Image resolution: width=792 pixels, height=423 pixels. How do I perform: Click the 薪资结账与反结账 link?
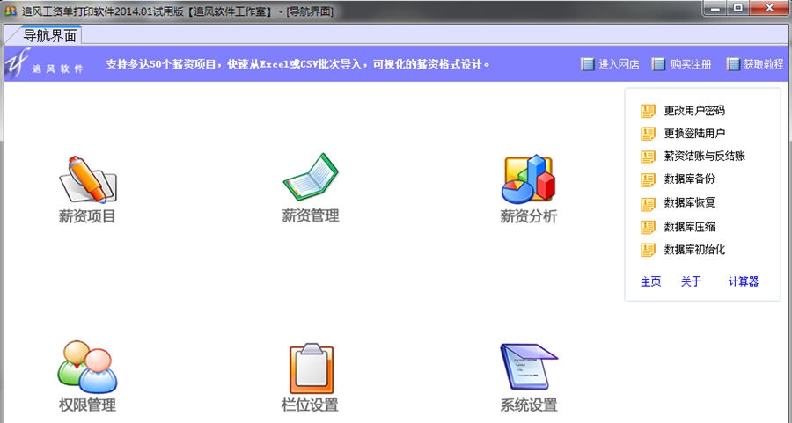pyautogui.click(x=705, y=156)
